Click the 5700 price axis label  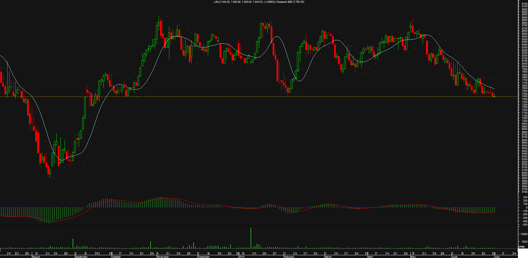click(x=524, y=192)
